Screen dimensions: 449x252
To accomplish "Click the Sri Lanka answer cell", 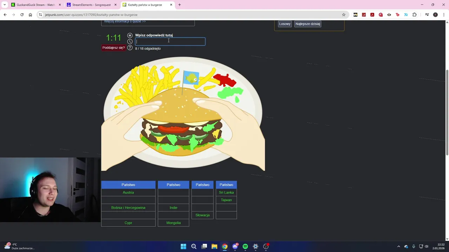I will coord(226,192).
